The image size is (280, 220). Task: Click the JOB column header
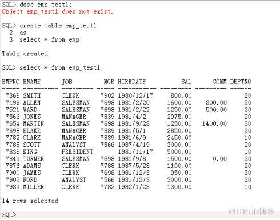[67, 82]
